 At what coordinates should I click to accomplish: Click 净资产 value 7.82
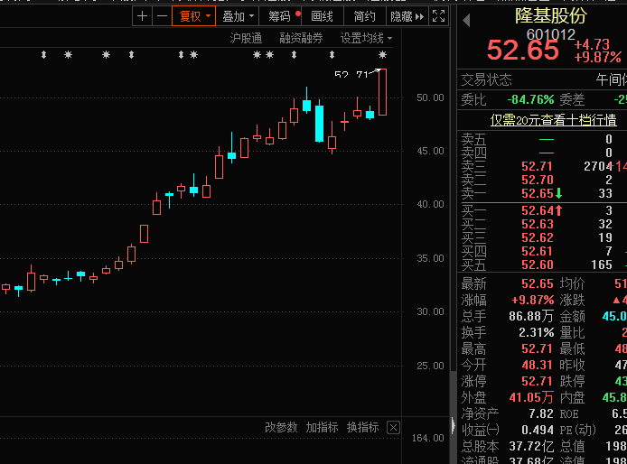541,413
